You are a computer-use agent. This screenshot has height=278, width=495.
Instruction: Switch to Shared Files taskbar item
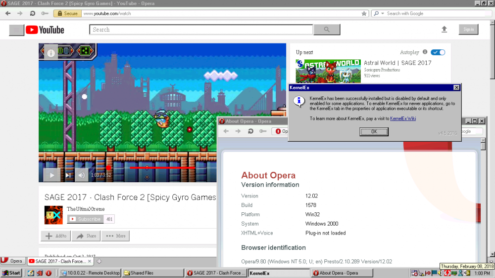[152, 273]
